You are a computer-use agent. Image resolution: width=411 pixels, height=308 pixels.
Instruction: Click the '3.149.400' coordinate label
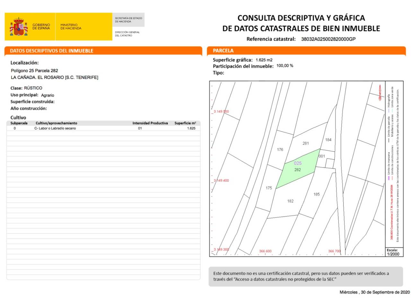pos(221,181)
